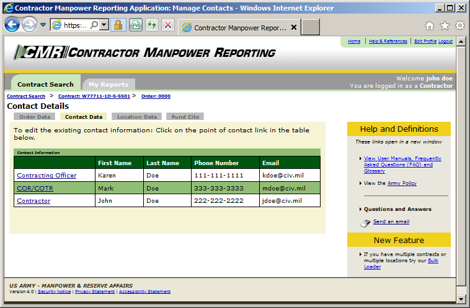
Task: Switch to the My Reports tab
Action: [108, 85]
